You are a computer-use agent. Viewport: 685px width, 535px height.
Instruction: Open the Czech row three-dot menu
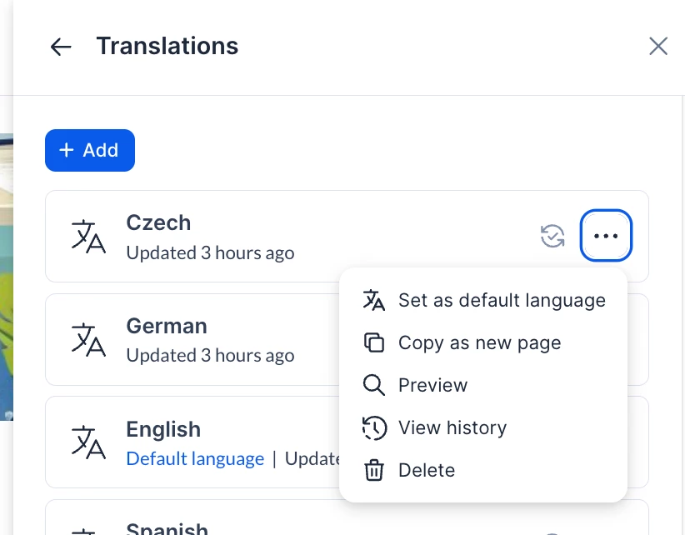tap(606, 236)
